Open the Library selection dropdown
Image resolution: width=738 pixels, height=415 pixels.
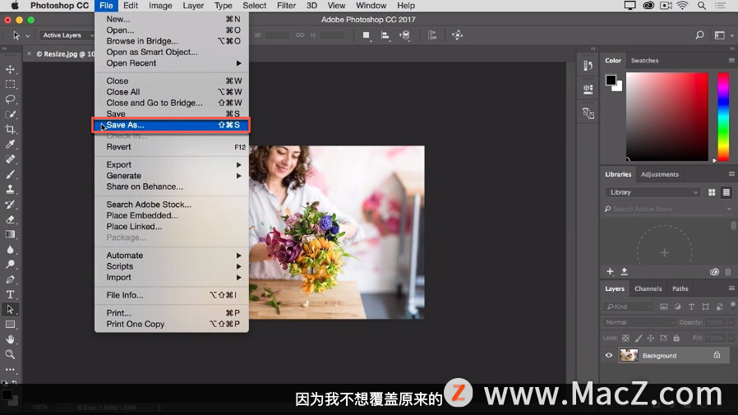[653, 192]
